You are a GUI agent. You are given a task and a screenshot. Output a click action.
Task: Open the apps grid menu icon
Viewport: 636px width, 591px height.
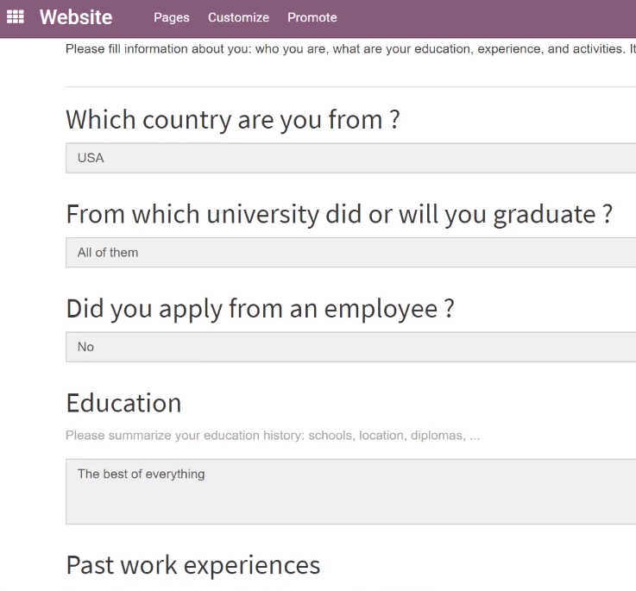[x=16, y=17]
